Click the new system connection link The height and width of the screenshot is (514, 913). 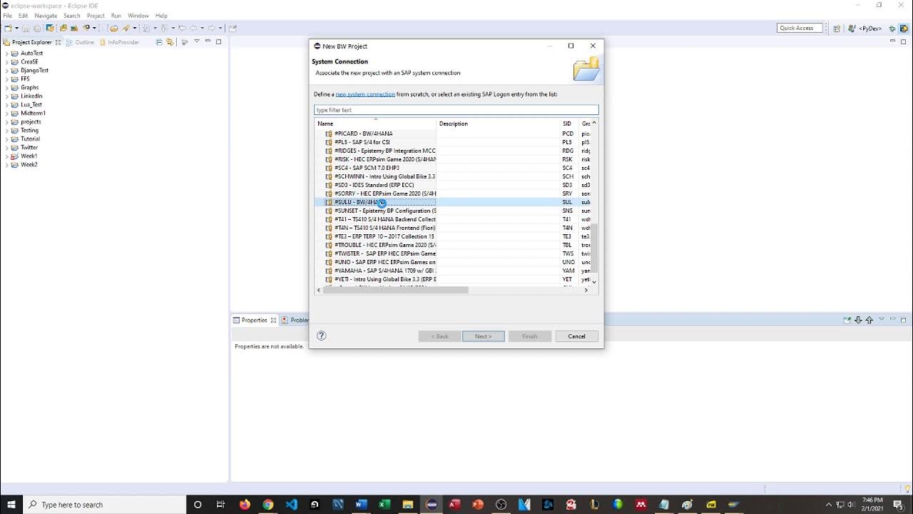[365, 94]
